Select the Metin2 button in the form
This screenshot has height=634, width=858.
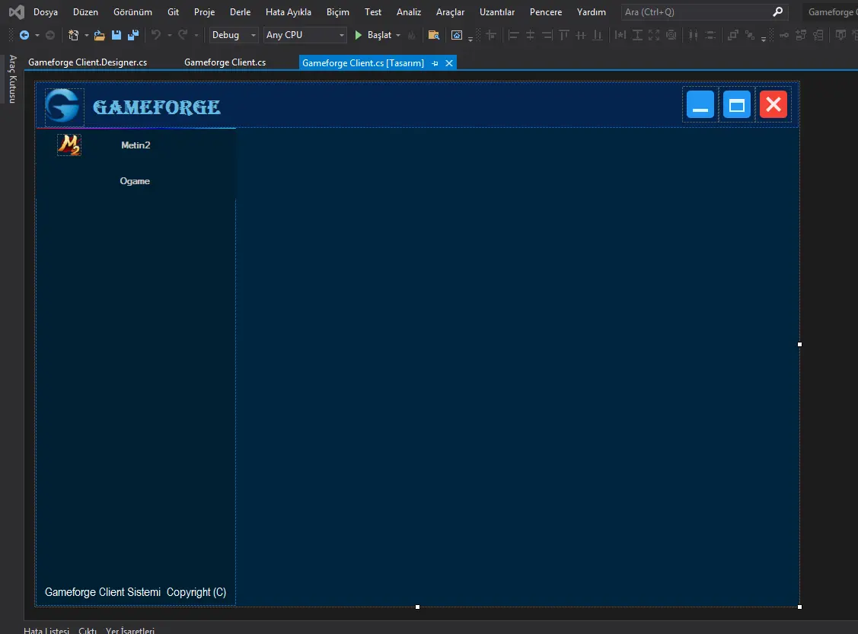click(136, 145)
